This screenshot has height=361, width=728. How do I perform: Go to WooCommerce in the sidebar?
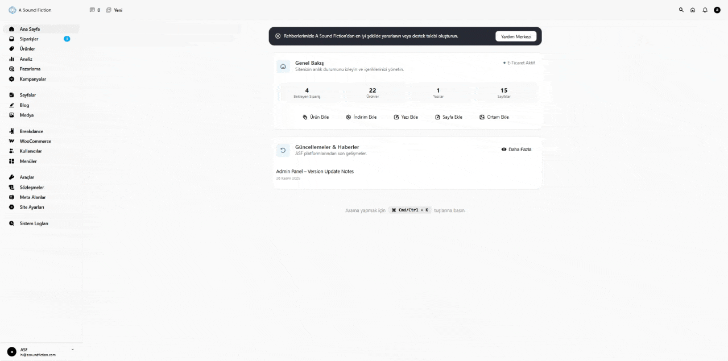(35, 141)
